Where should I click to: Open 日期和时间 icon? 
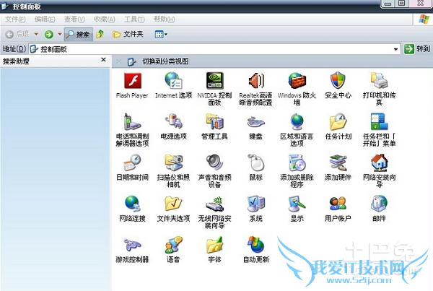click(x=132, y=168)
